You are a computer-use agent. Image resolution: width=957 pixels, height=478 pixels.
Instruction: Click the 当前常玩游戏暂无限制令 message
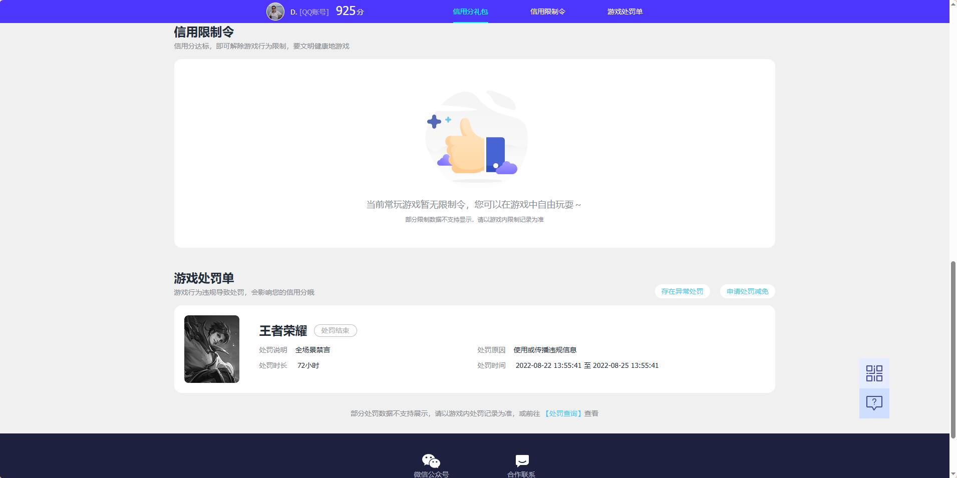tap(474, 204)
